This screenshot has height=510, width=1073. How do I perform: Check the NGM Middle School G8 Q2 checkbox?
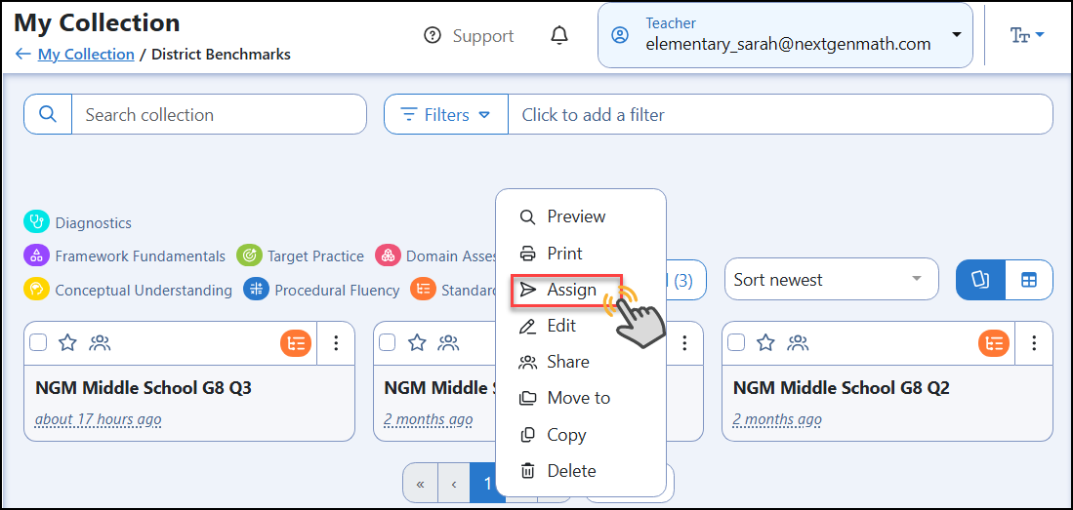tap(736, 342)
